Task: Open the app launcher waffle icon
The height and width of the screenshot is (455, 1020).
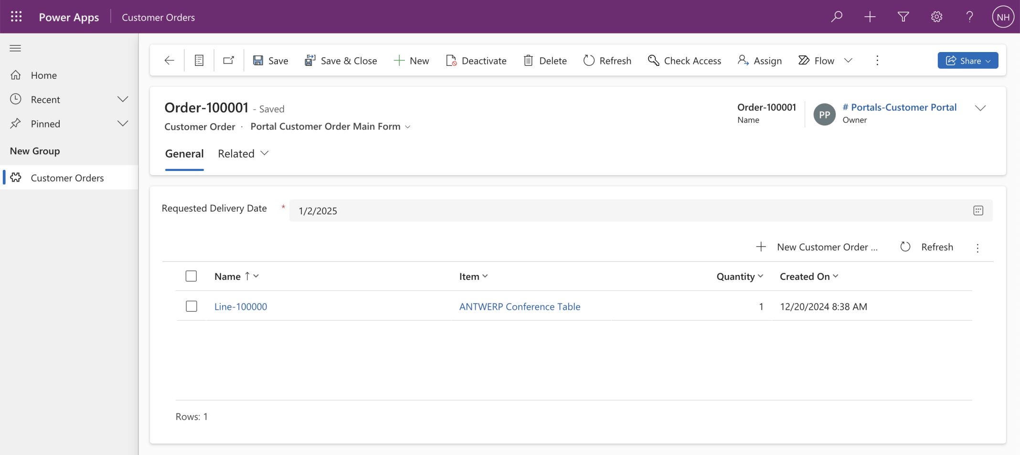Action: pyautogui.click(x=16, y=17)
